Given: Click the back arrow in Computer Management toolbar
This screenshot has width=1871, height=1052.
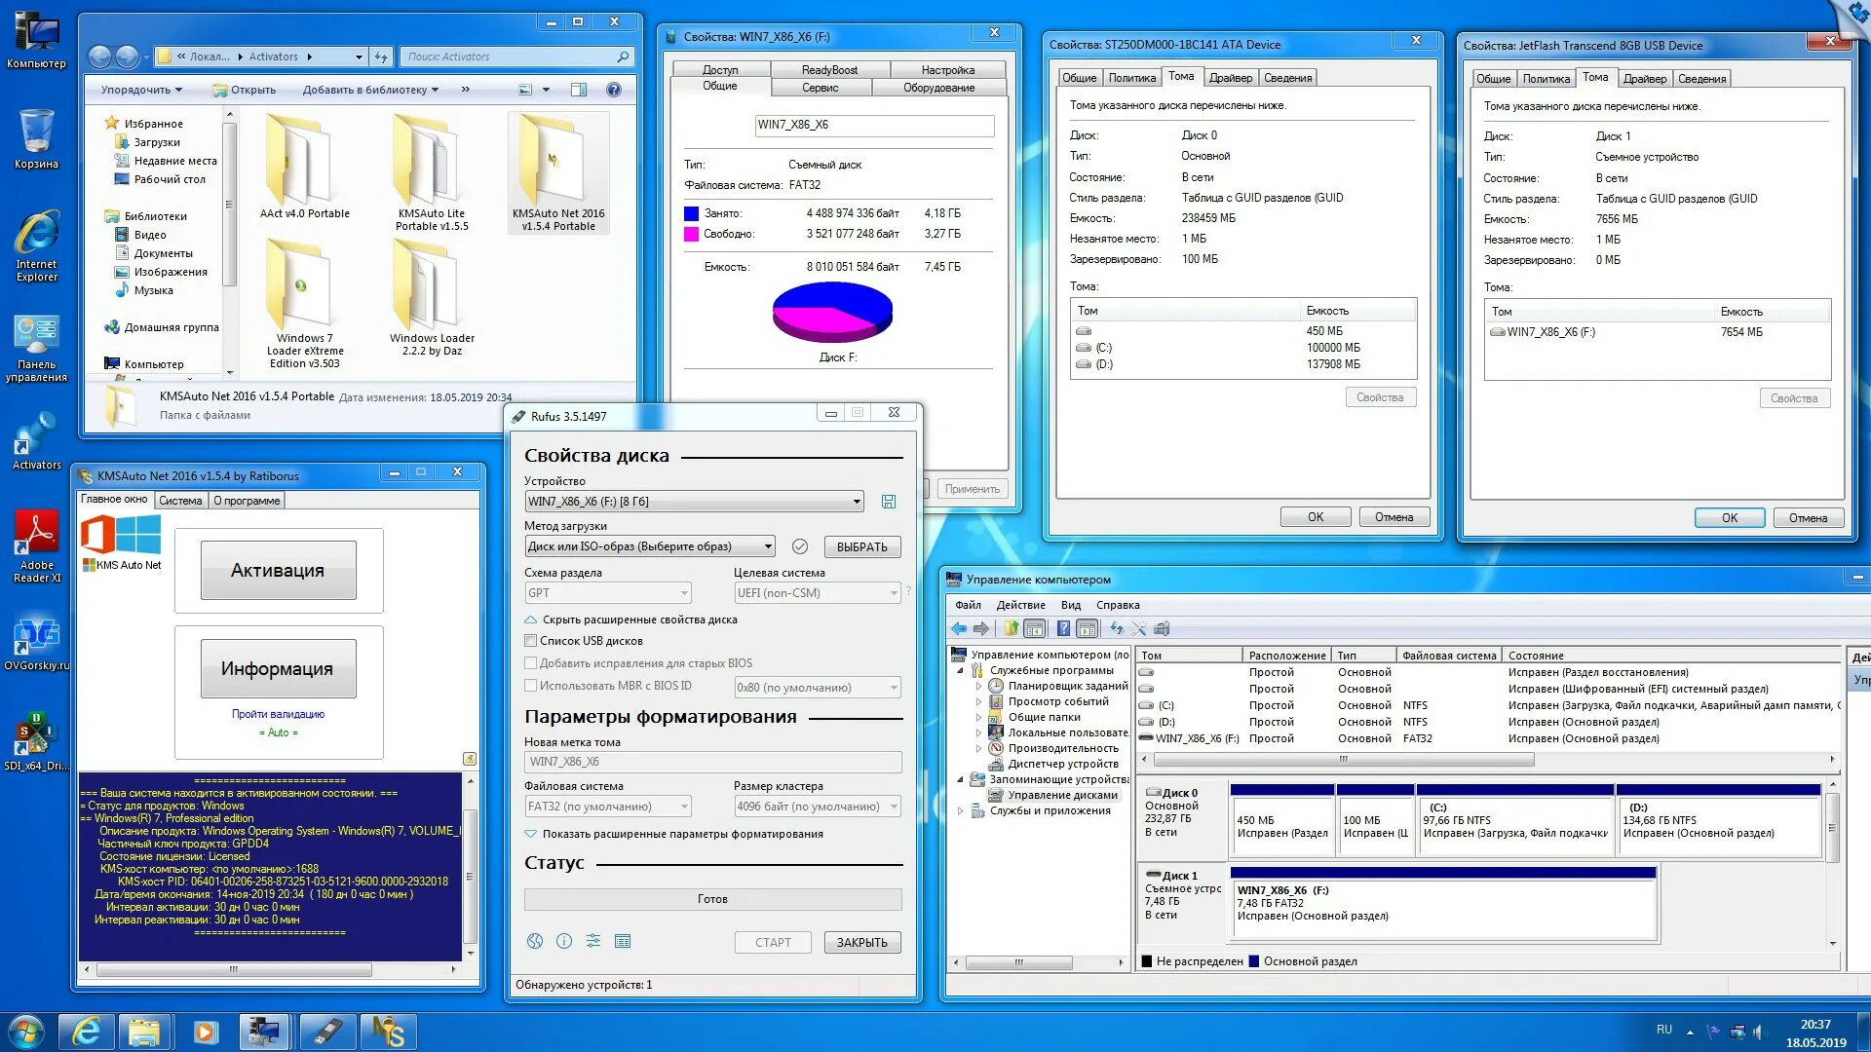Looking at the screenshot, I should (959, 629).
